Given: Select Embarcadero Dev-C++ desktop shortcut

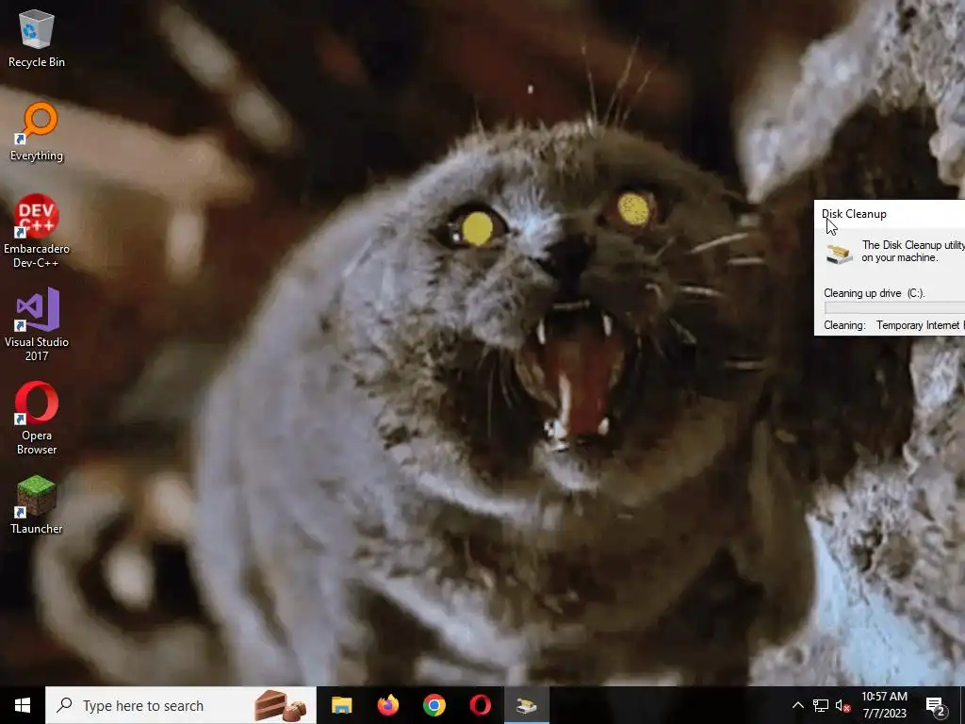Looking at the screenshot, I should pyautogui.click(x=37, y=231).
